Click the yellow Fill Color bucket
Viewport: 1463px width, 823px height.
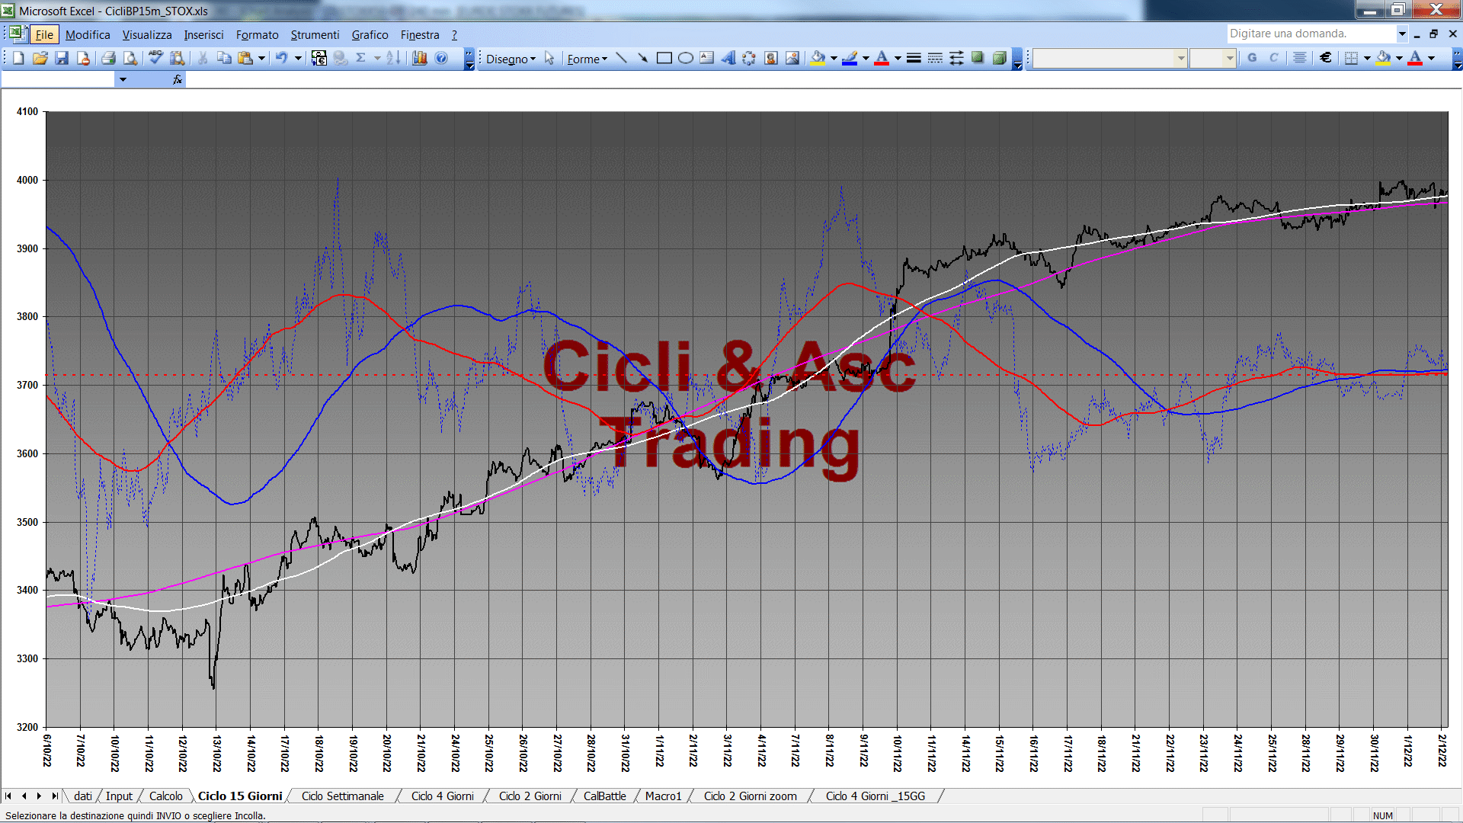(818, 58)
